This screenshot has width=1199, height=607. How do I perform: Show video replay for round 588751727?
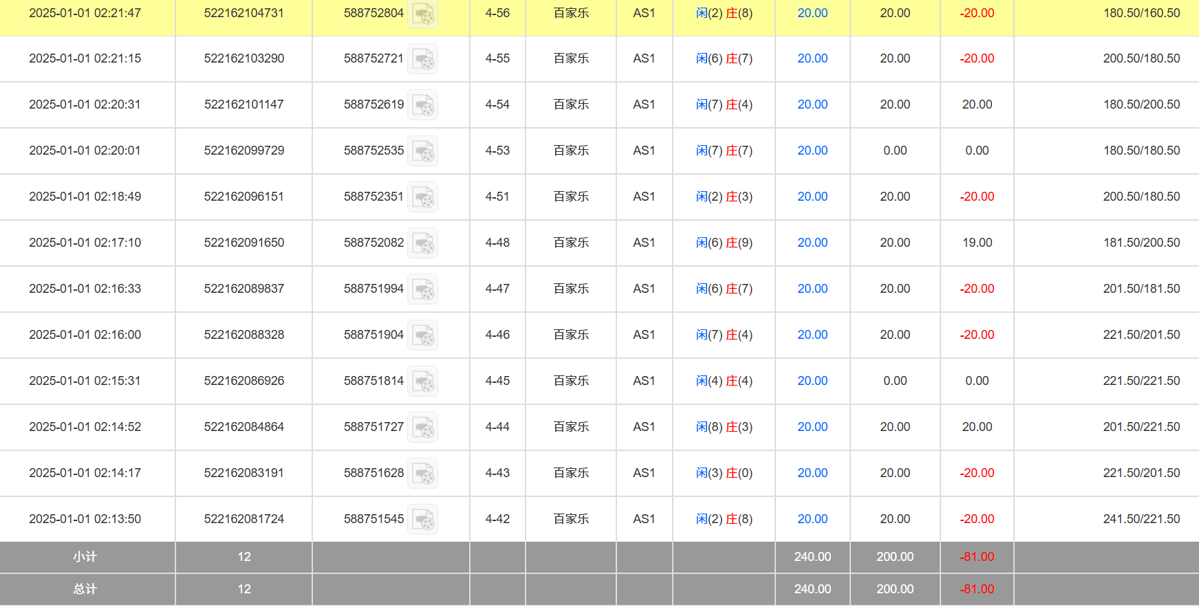coord(422,428)
